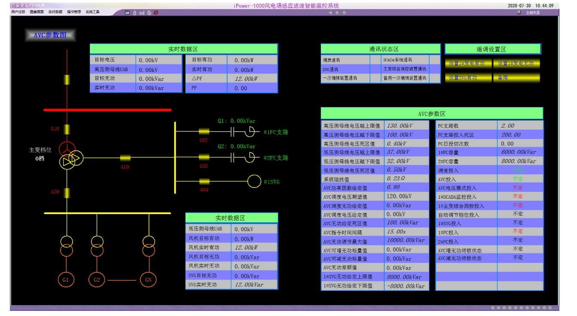Click the red prohibition icon in toolbar
Viewport: 577px width, 316px height.
coord(156,13)
